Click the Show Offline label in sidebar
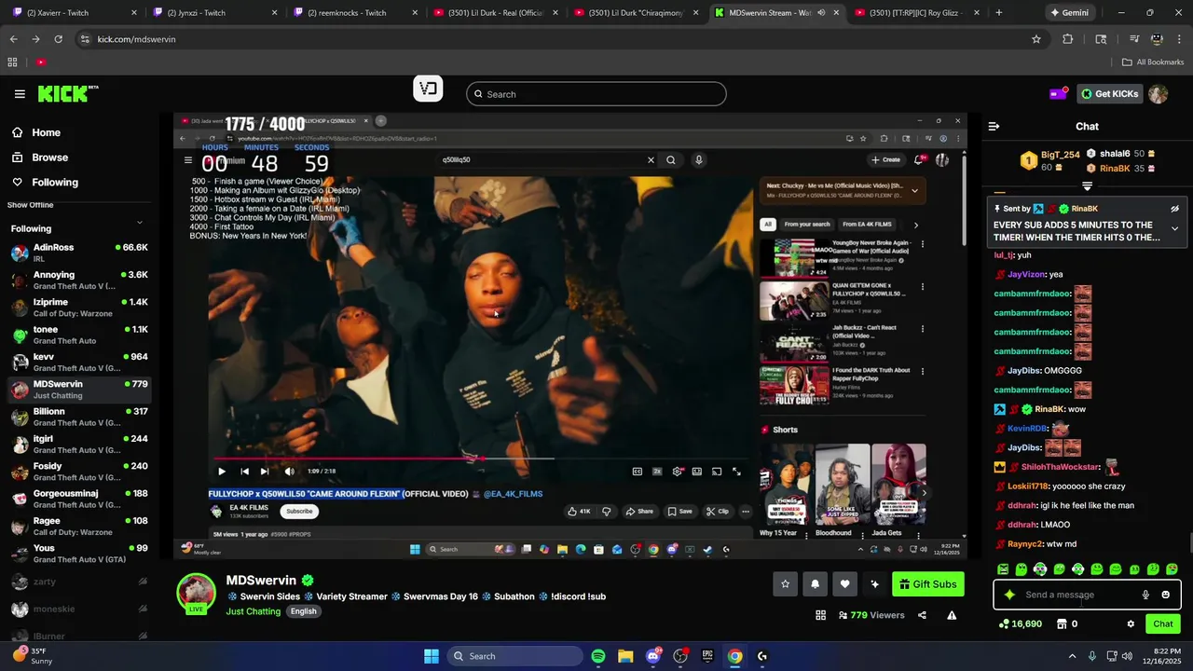The width and height of the screenshot is (1193, 671). tap(31, 205)
